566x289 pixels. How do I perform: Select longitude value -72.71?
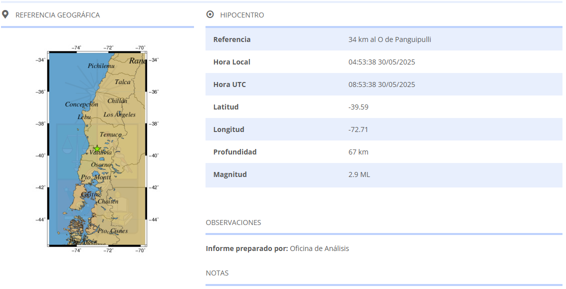click(358, 129)
